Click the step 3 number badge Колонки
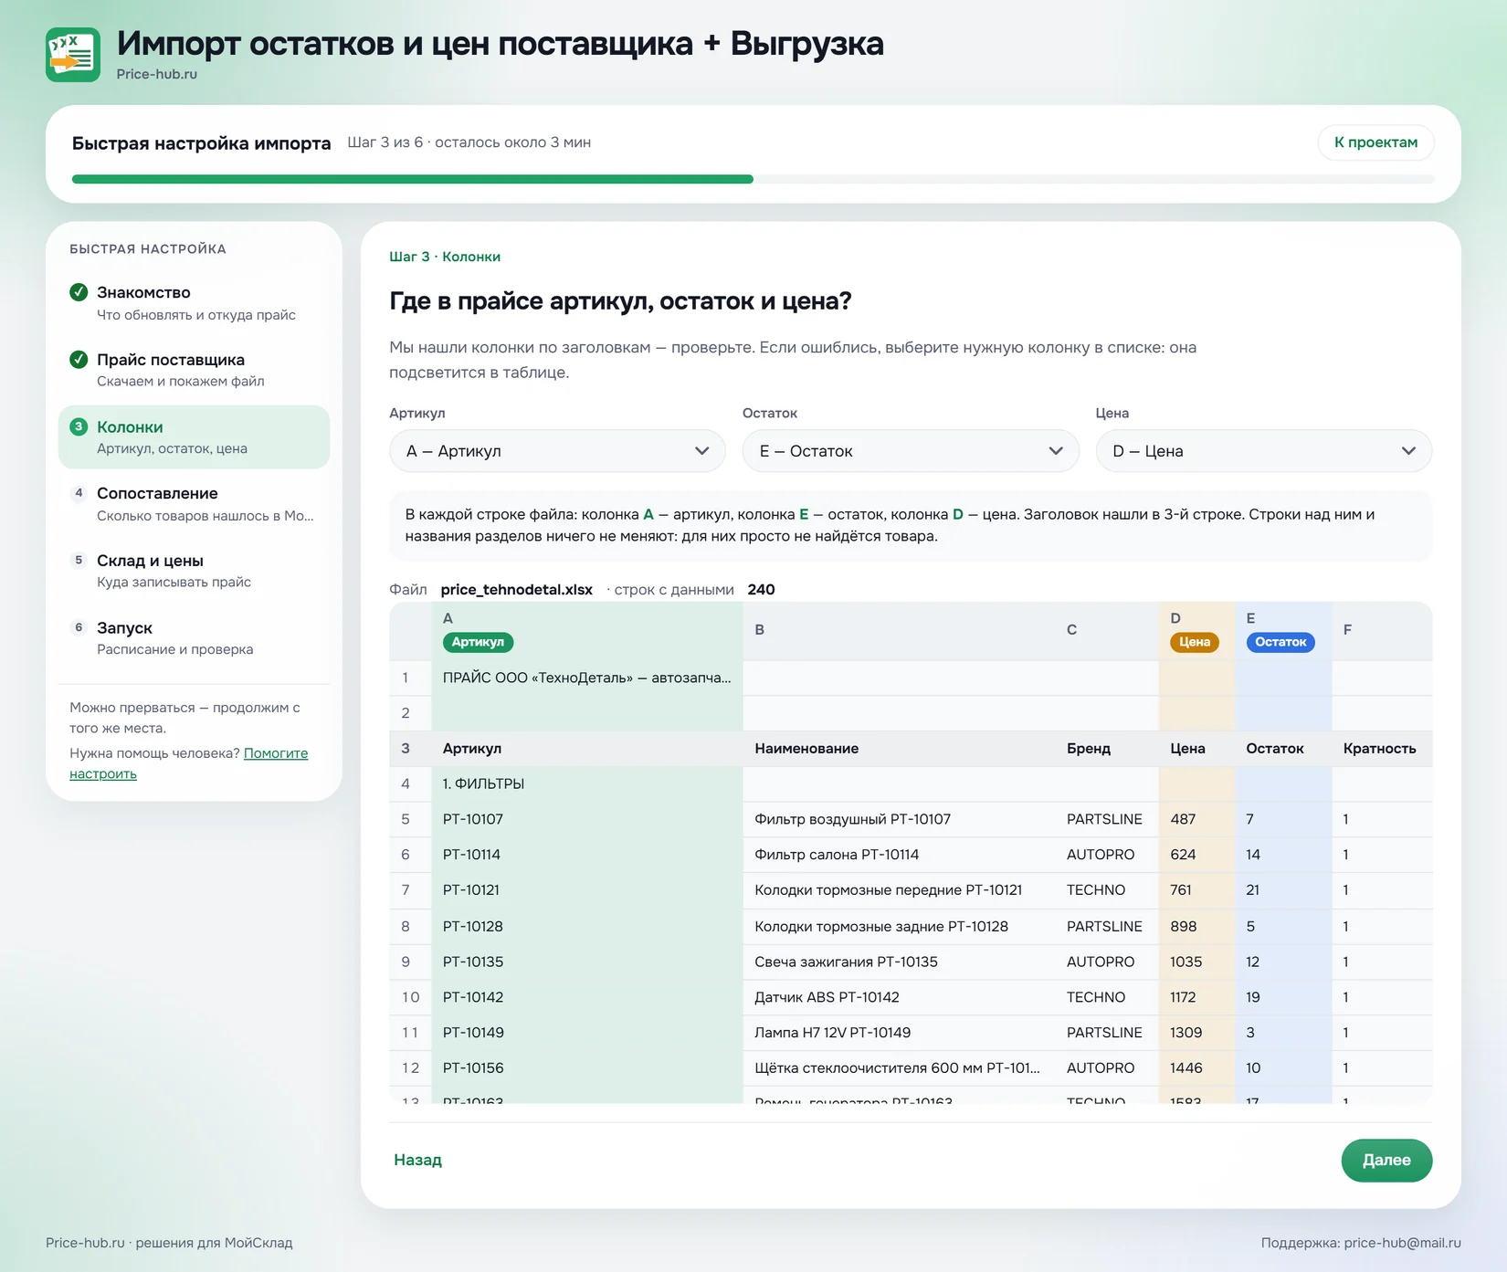The height and width of the screenshot is (1272, 1507). pos(79,426)
